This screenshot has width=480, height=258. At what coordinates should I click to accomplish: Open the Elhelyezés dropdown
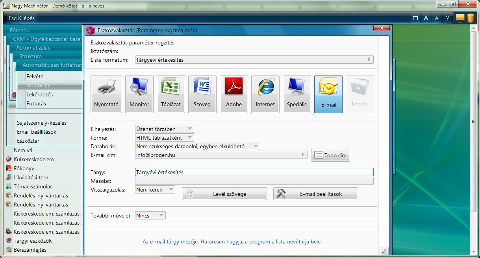(x=164, y=129)
